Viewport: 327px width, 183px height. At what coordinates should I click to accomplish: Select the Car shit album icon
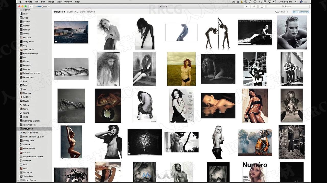tap(21, 152)
